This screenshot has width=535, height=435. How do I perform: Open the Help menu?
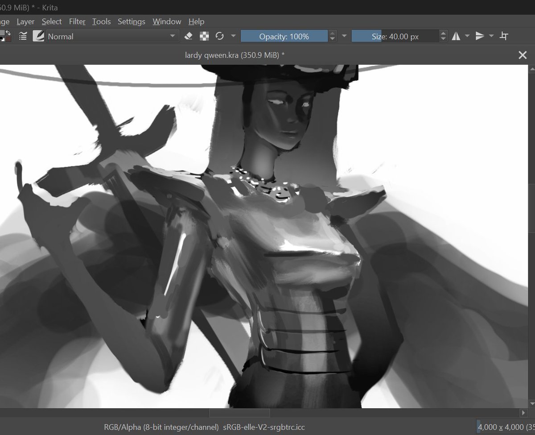click(196, 21)
